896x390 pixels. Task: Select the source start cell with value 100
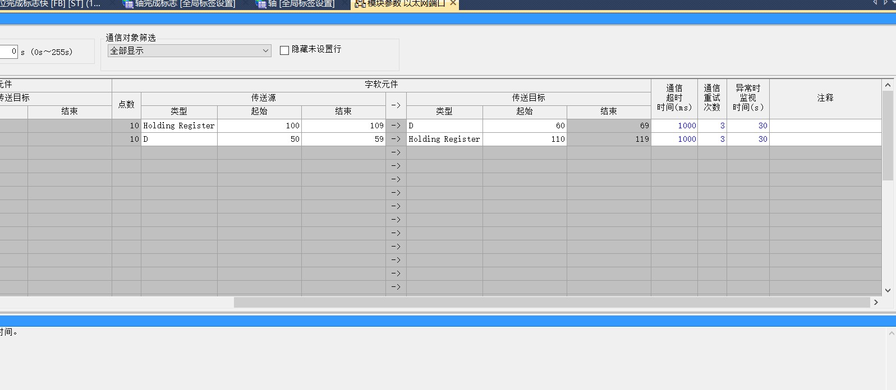coord(259,126)
